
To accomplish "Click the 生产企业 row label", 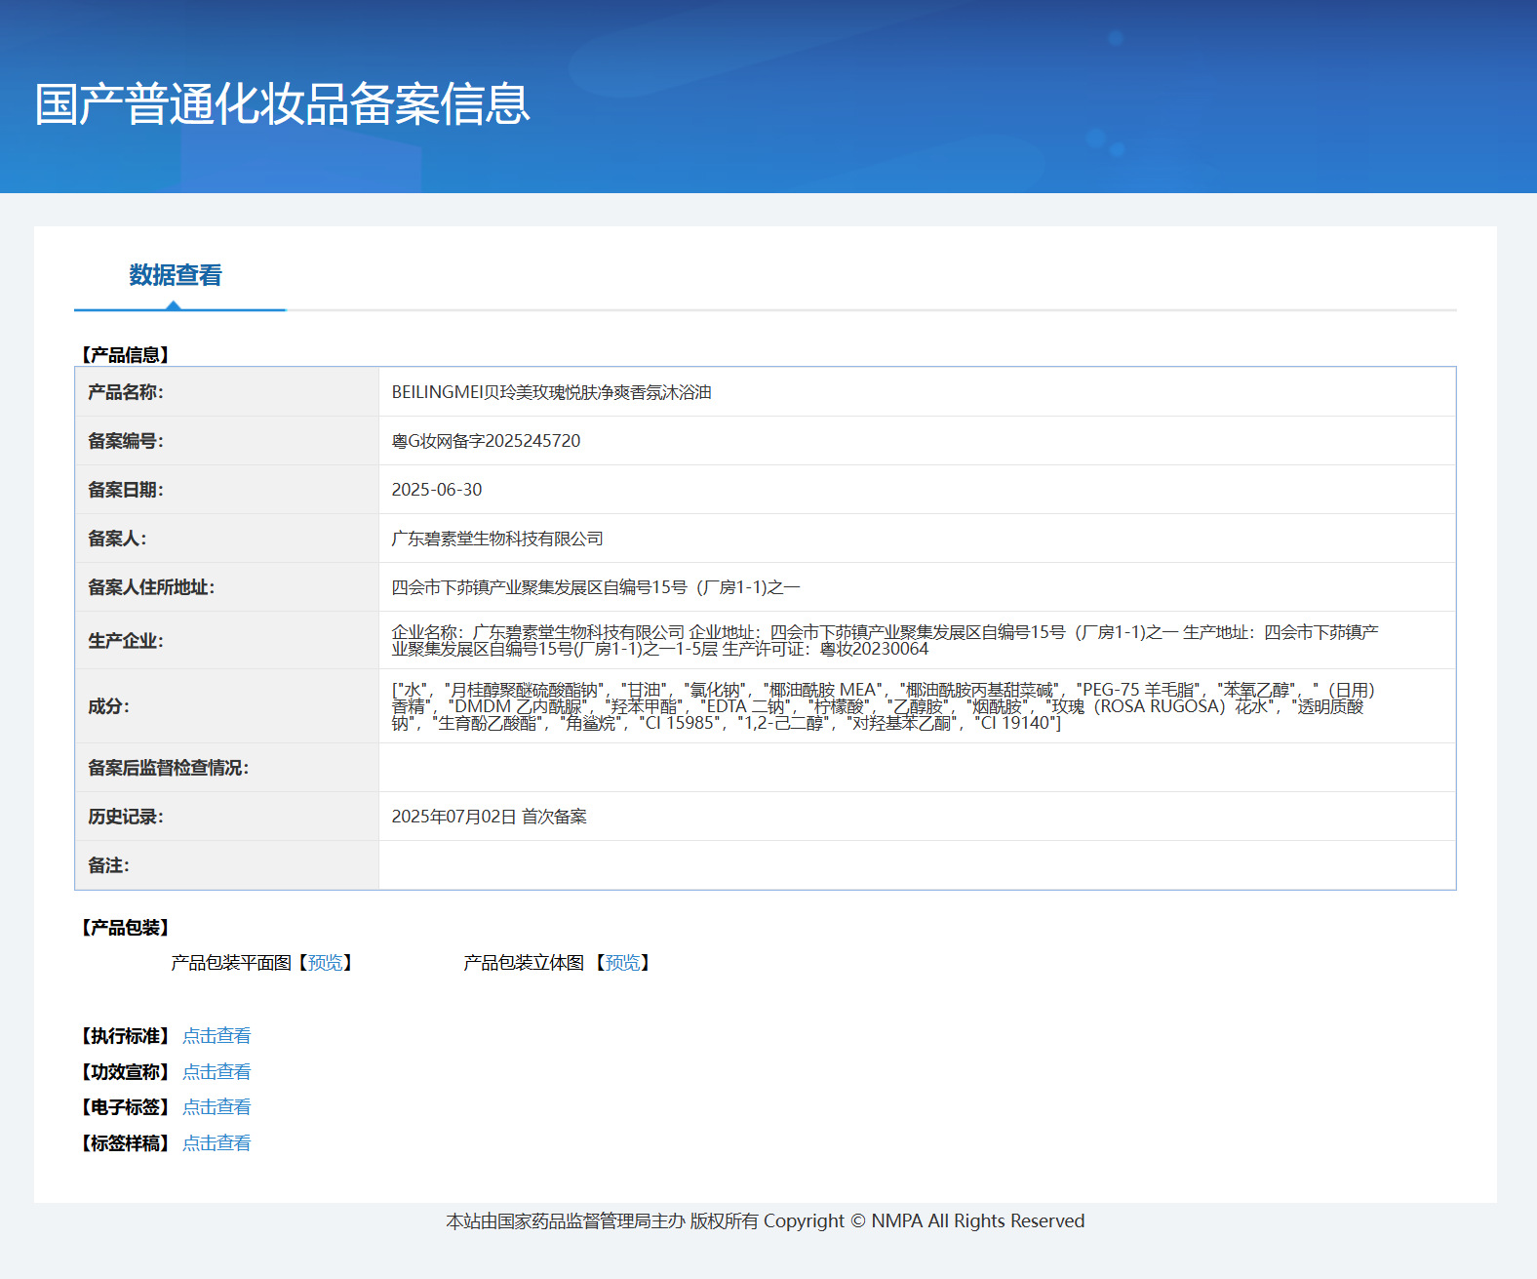I will (x=126, y=641).
